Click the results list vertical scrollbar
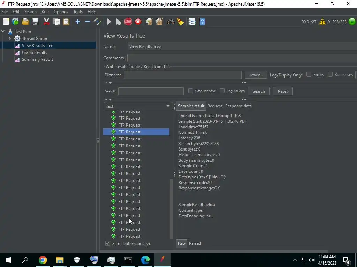This screenshot has width=357, height=267. [x=171, y=209]
